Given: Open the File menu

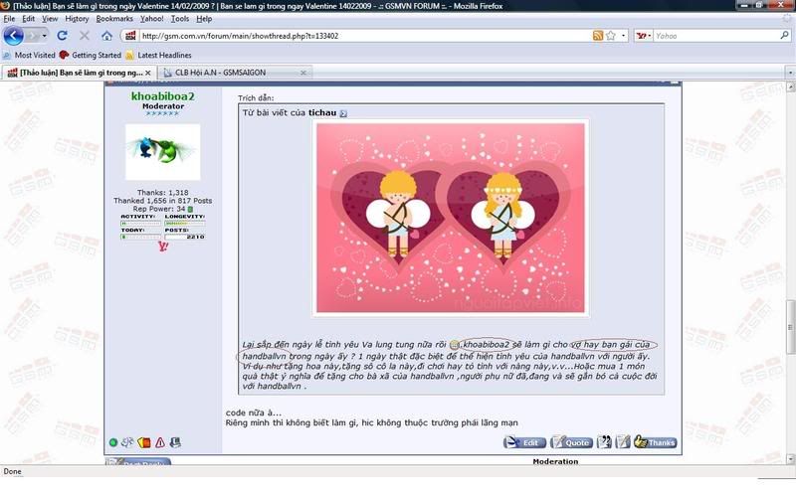Looking at the screenshot, I should coord(9,19).
